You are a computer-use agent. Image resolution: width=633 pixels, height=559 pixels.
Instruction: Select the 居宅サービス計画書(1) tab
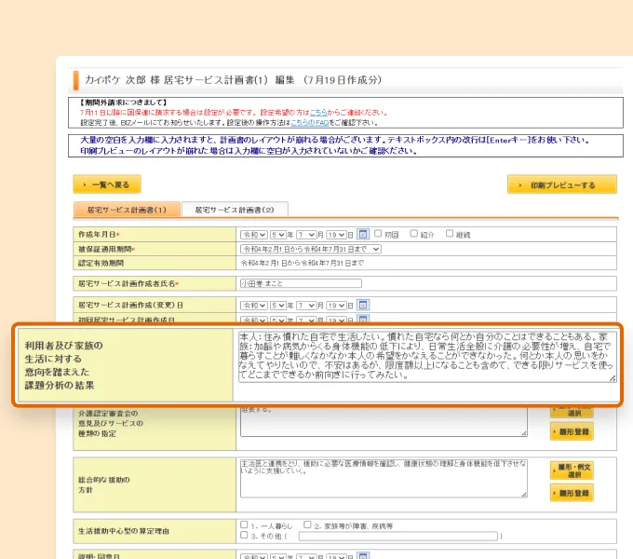pos(127,210)
